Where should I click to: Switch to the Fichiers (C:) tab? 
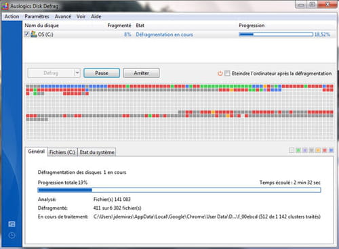tap(62, 152)
